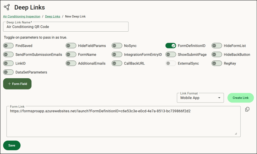The width and height of the screenshot is (257, 154).
Task: Copy the form link with clipboard icon
Action: [247, 109]
